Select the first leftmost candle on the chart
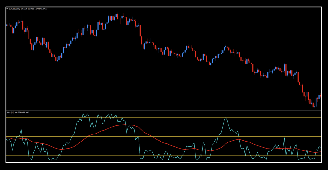The image size is (328, 170). [x=7, y=25]
